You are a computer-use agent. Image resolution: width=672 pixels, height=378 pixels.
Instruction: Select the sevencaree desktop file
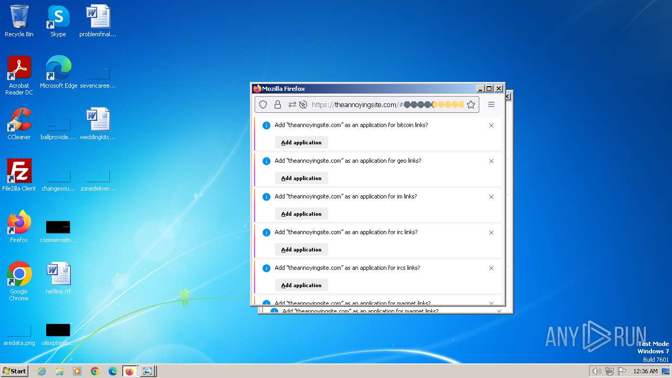coord(98,76)
